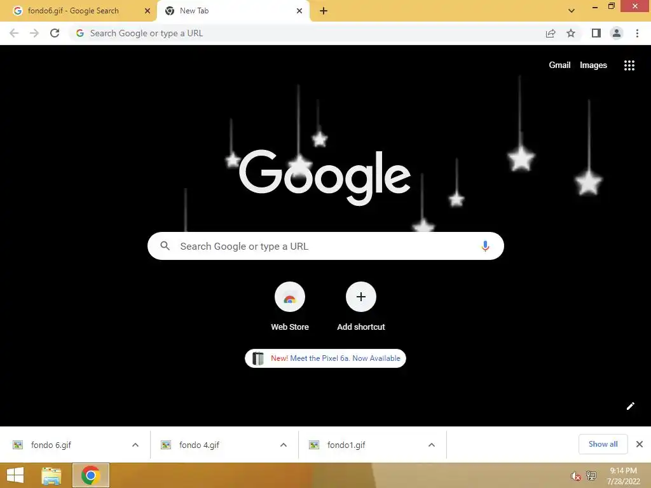The image size is (651, 488).
Task: Show all downloads
Action: 603,444
